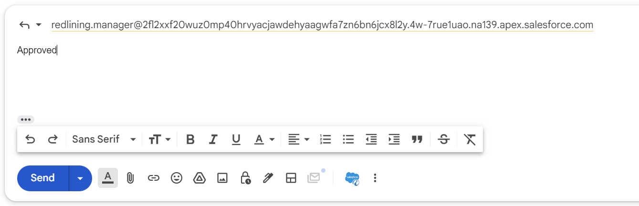Toggle confidential mode lock icon

pyautogui.click(x=245, y=178)
